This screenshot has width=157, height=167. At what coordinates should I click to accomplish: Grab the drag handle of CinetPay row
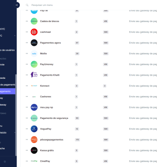[27, 161]
